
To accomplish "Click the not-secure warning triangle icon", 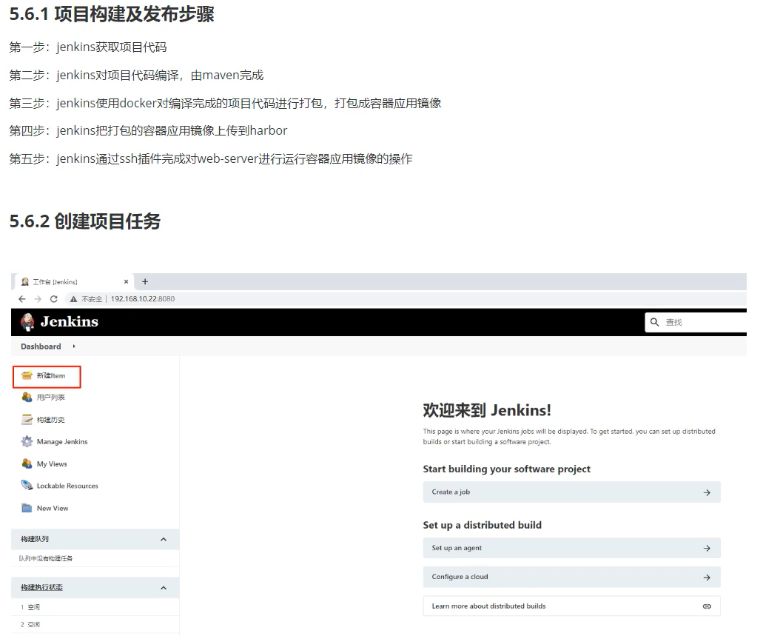I will [x=73, y=299].
